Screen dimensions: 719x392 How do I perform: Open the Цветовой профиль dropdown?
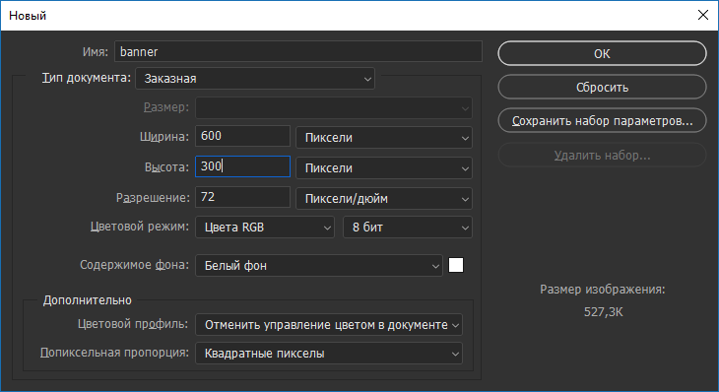329,325
